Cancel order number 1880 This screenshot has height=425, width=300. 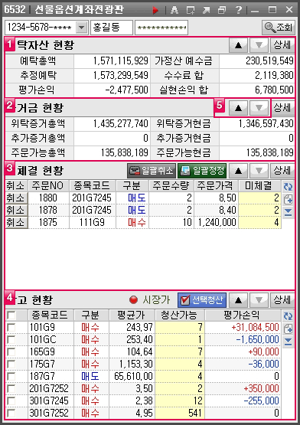[x=16, y=198]
